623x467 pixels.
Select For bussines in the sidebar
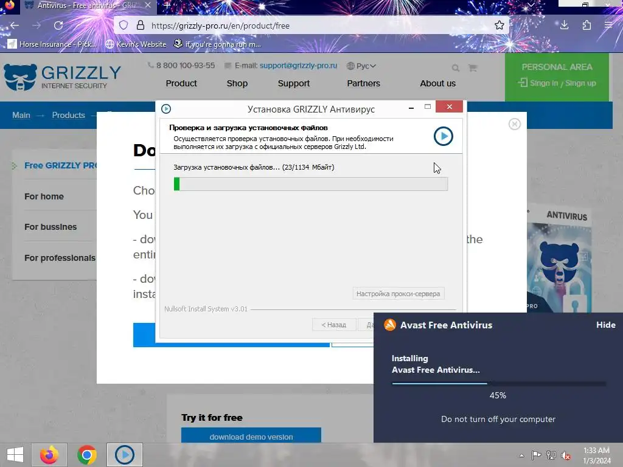[x=50, y=227]
